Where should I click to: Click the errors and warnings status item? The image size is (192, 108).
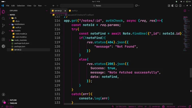tap(10, 107)
